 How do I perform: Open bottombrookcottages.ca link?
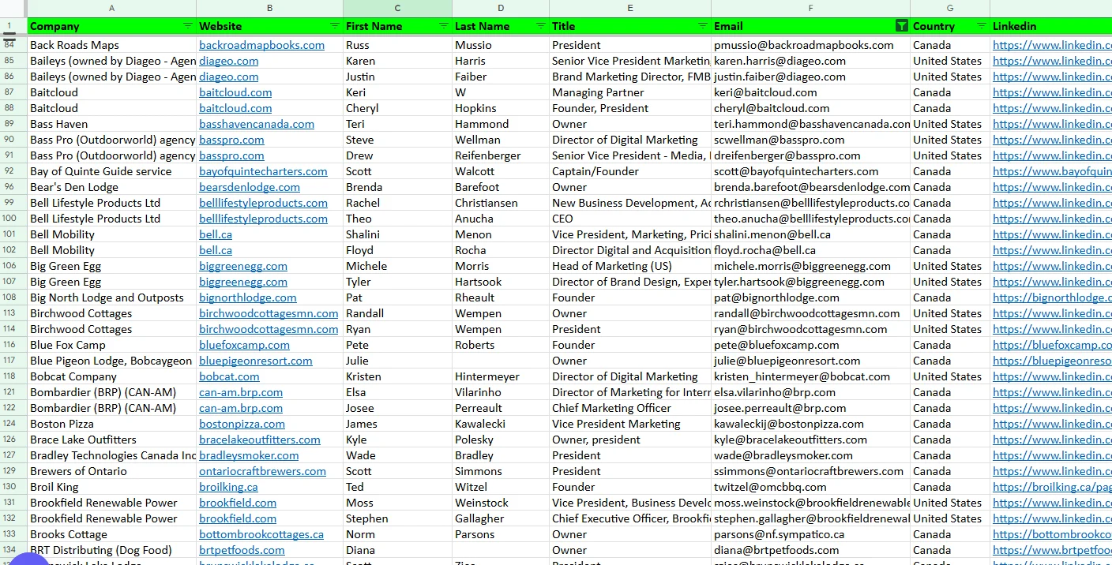tap(261, 534)
